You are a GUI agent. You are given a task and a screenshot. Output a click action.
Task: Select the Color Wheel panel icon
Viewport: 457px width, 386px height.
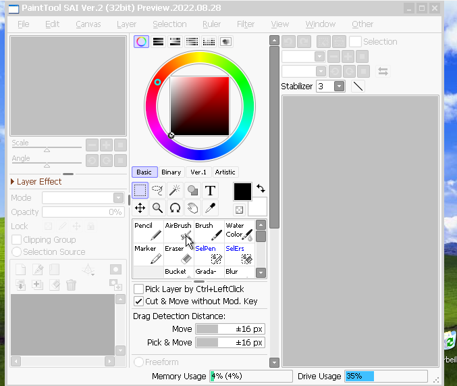click(x=141, y=42)
